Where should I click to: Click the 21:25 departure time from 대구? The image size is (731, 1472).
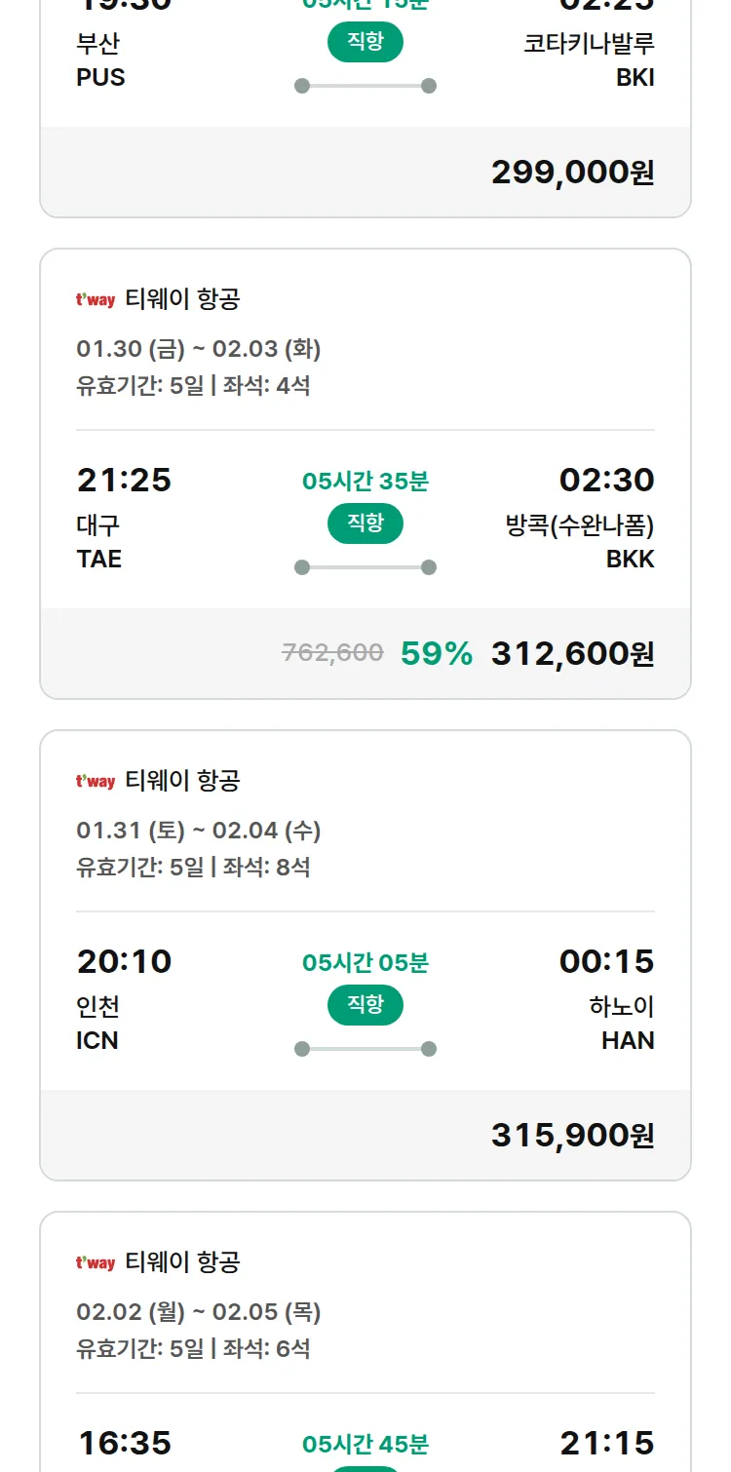tap(124, 481)
